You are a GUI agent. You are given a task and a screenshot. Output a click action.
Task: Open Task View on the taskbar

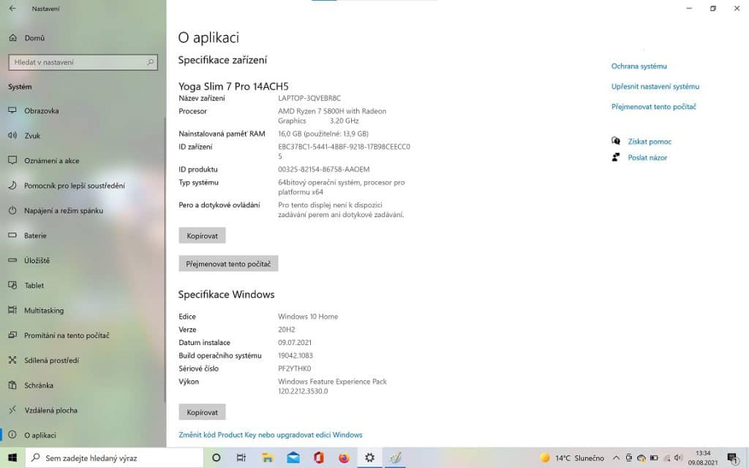tap(241, 458)
